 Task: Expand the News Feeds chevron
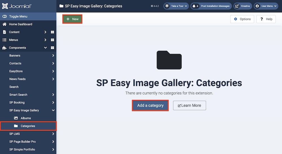coord(53,79)
